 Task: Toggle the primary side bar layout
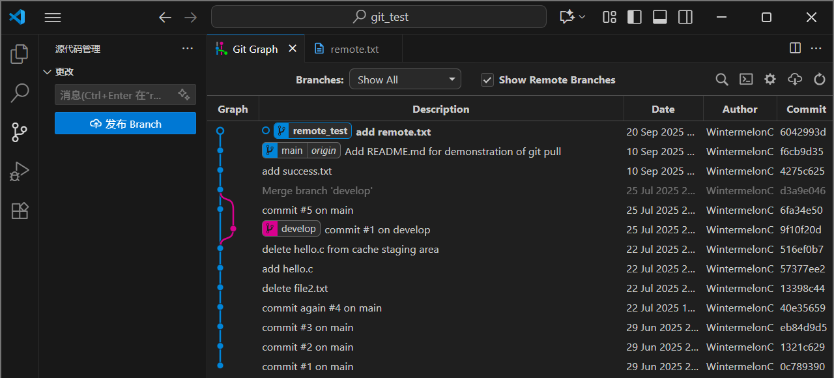tap(634, 17)
